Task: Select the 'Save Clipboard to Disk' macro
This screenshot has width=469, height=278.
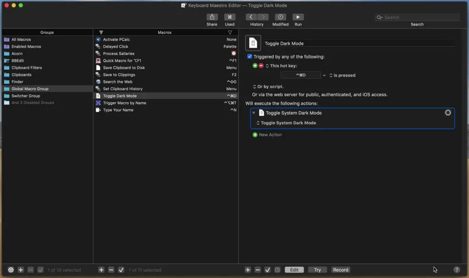Action: point(166,68)
